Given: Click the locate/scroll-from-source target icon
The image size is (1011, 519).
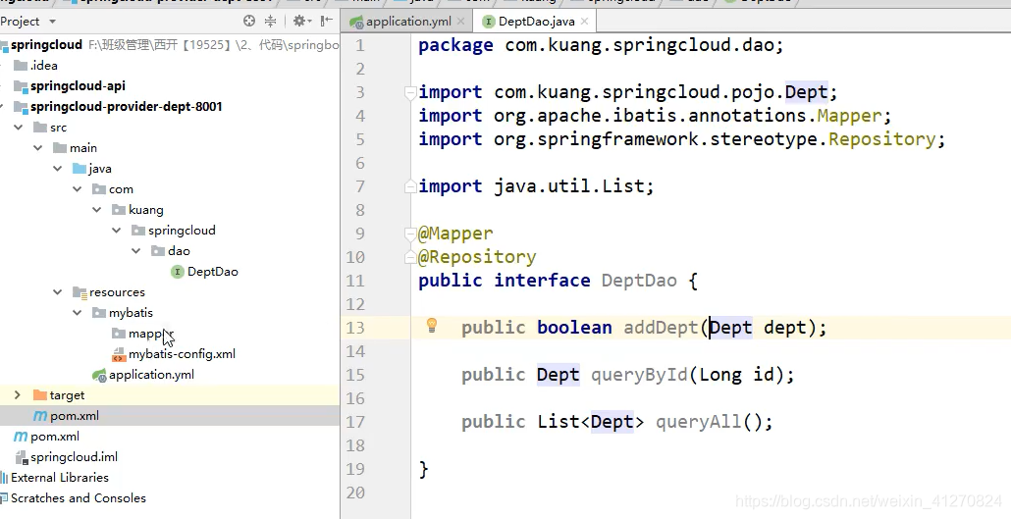Looking at the screenshot, I should click(x=249, y=22).
